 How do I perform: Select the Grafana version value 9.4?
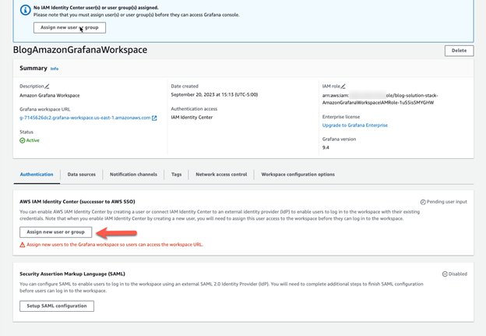pos(326,147)
